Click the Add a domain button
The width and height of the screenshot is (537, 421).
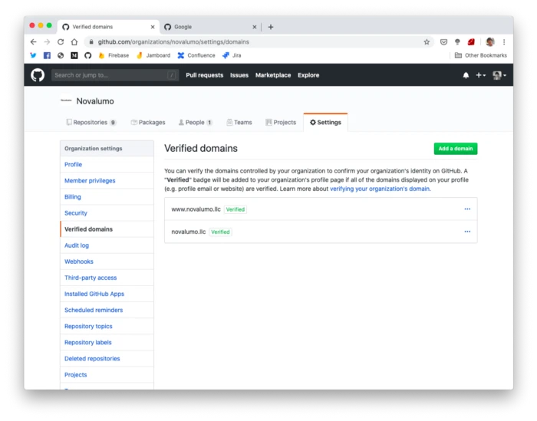(455, 149)
